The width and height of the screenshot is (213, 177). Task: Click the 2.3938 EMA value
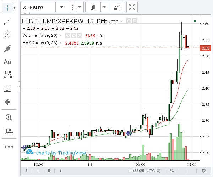[87, 43]
